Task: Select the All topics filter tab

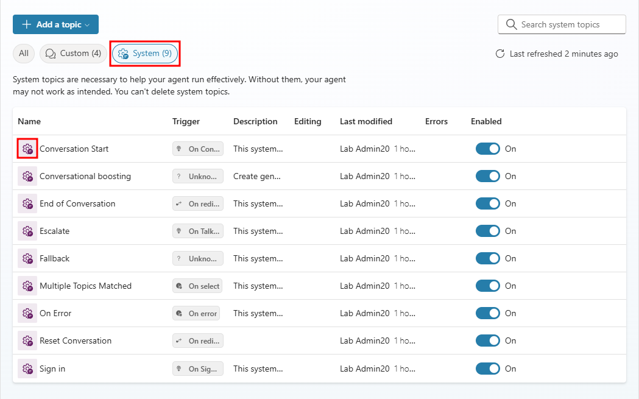Action: (24, 54)
